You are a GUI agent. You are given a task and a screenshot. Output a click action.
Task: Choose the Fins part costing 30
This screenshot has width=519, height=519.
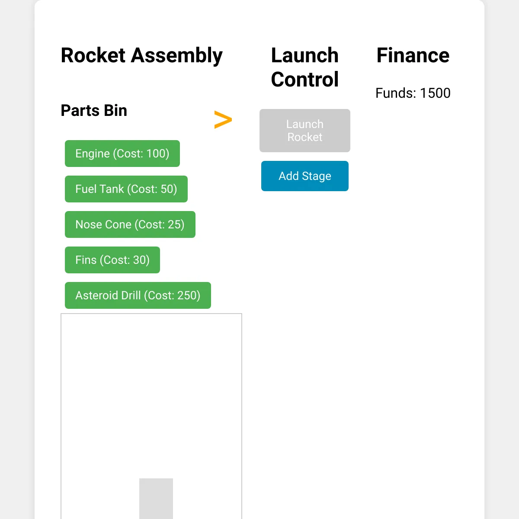coord(112,260)
